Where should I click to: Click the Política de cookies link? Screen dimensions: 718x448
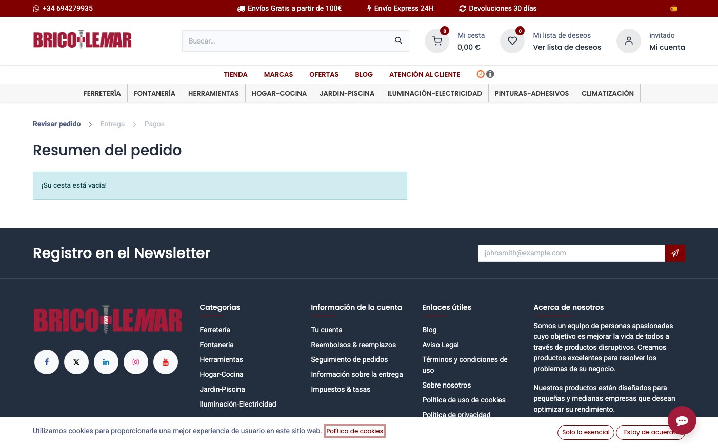pyautogui.click(x=354, y=431)
